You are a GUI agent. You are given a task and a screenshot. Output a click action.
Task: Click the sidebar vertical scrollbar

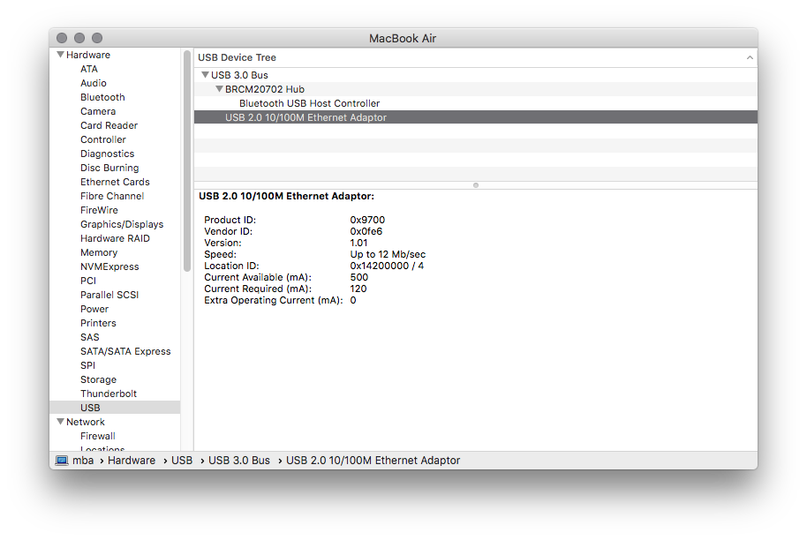(x=187, y=161)
